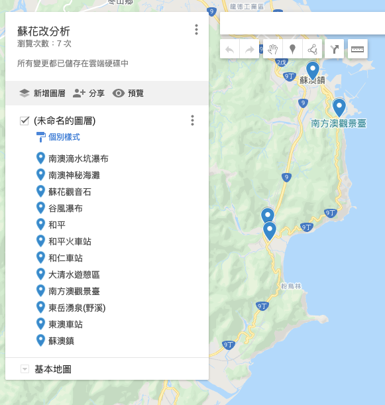This screenshot has width=385, height=405.
Task: Click the share person-plus icon
Action: (x=79, y=93)
